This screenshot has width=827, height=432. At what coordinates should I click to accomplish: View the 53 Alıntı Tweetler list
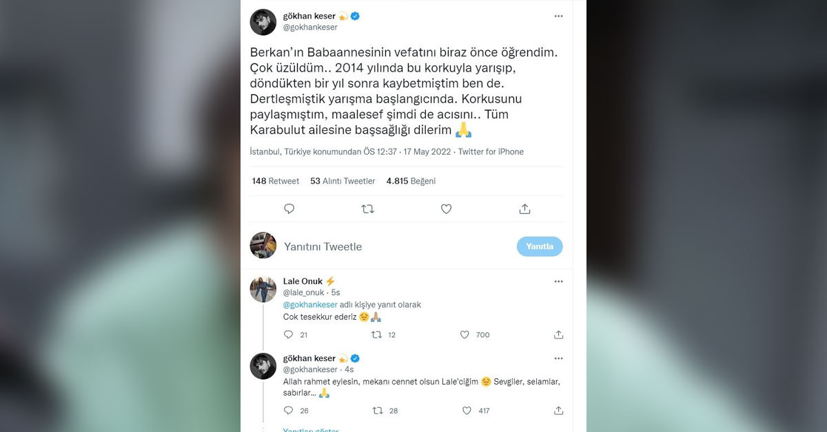click(343, 181)
